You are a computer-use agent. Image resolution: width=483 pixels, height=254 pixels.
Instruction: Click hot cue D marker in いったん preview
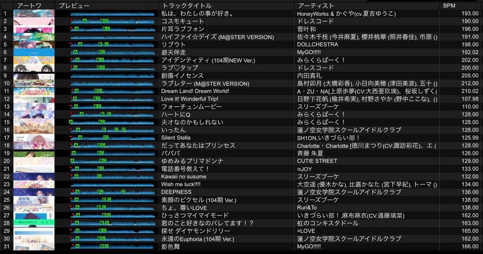[124, 129]
